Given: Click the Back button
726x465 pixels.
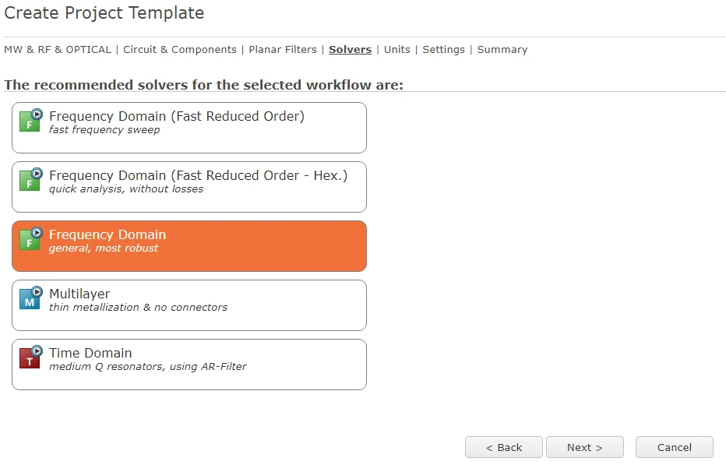Looking at the screenshot, I should (504, 447).
